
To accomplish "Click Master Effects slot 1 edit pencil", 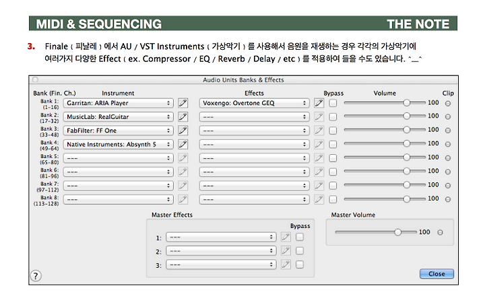I will (286, 237).
